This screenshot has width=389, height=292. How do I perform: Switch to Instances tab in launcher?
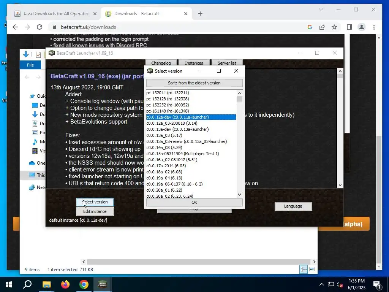194,63
